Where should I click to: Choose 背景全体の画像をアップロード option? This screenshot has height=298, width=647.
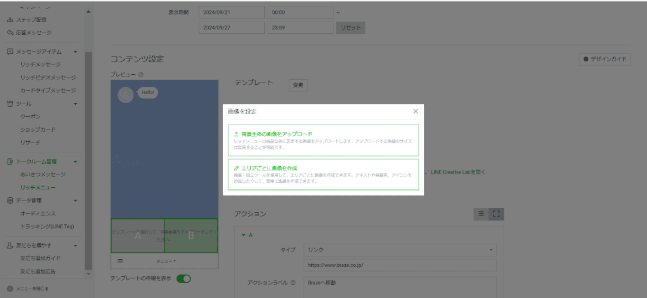[x=323, y=140]
